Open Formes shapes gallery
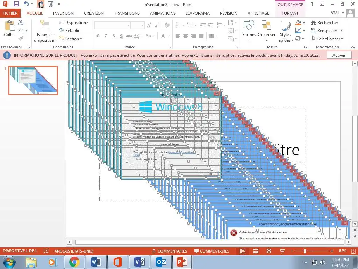Image resolution: width=358 pixels, height=269 pixels. (249, 31)
